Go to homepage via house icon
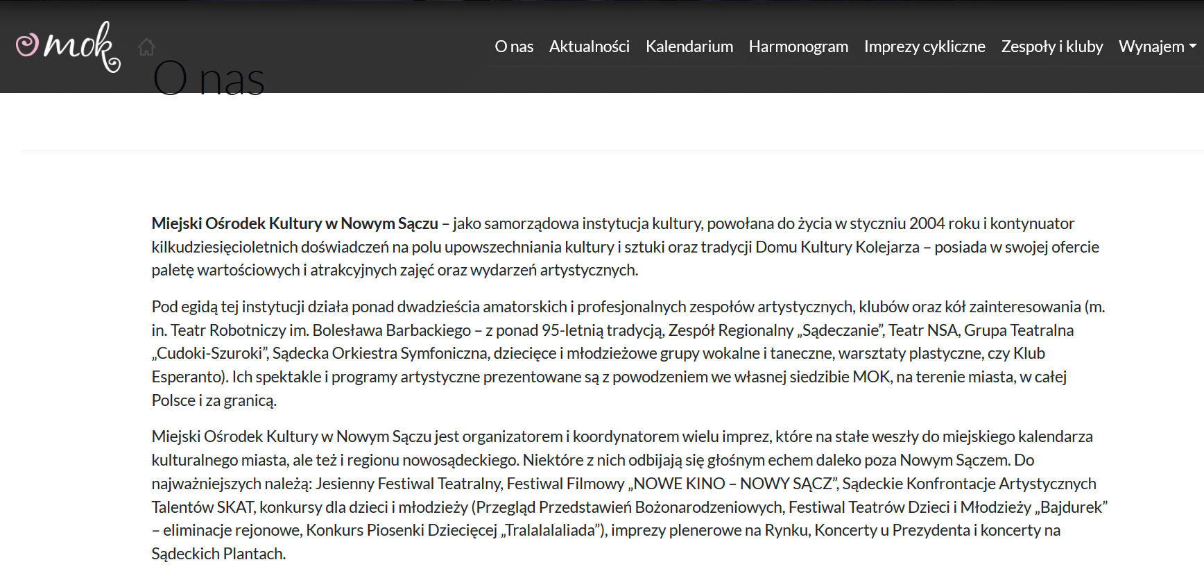Viewport: 1204px width, 569px height. 146,46
